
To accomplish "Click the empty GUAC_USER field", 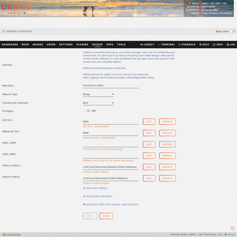I will [111, 144].
